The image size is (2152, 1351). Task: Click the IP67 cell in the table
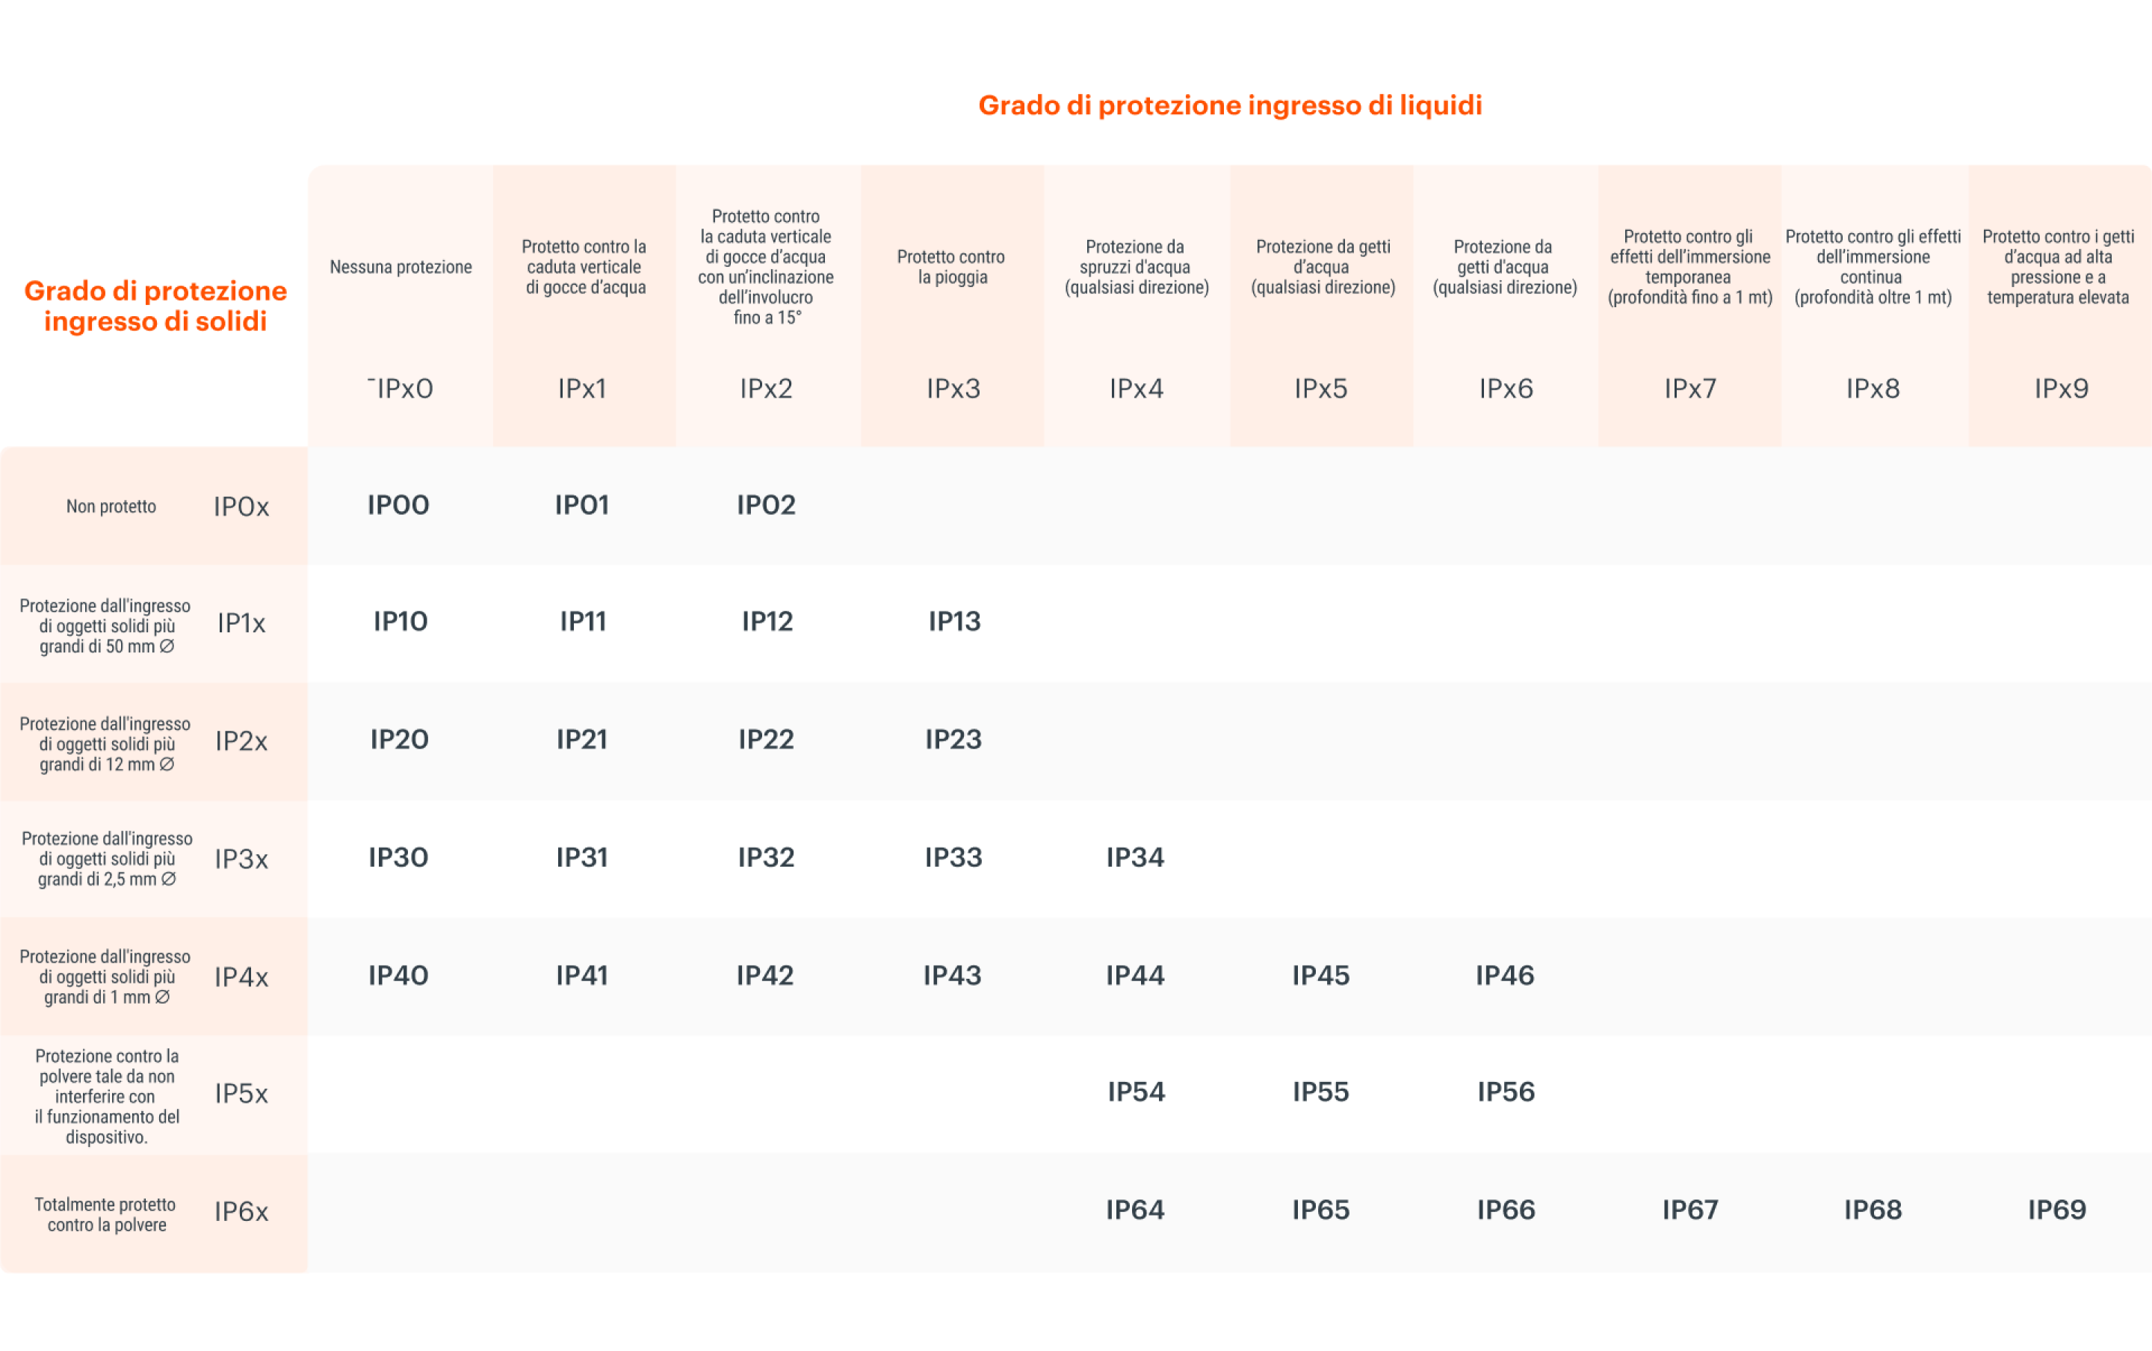pyautogui.click(x=1689, y=1210)
